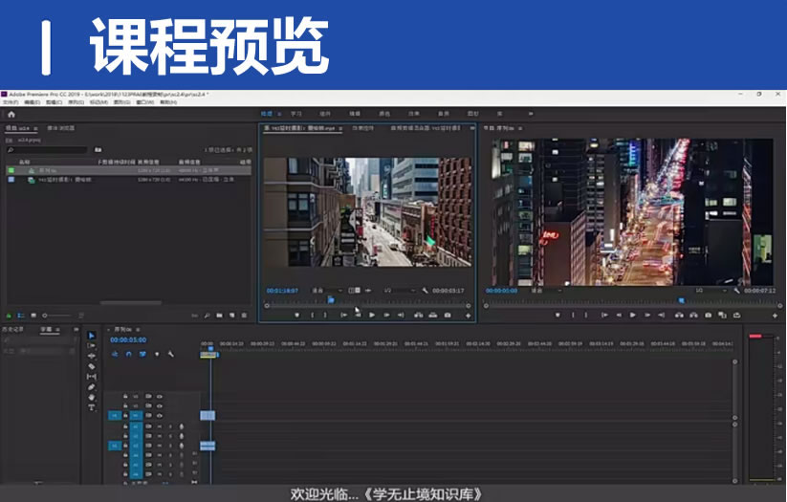Export frame from Source monitor camera icon
The height and width of the screenshot is (502, 787).
[x=448, y=316]
